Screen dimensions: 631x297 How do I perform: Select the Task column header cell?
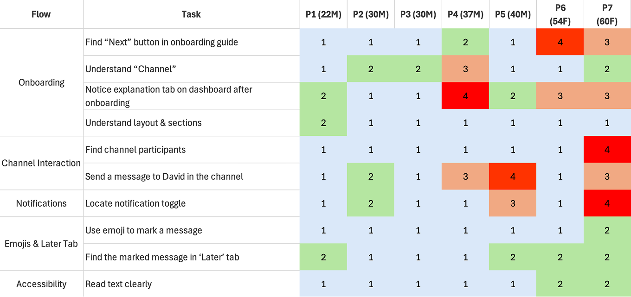click(191, 14)
